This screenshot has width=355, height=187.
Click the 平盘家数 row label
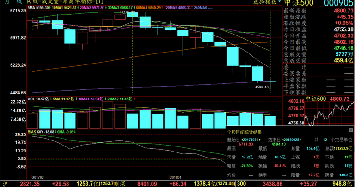(x=295, y=86)
